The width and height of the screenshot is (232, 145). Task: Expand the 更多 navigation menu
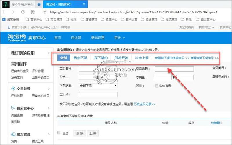point(119,38)
